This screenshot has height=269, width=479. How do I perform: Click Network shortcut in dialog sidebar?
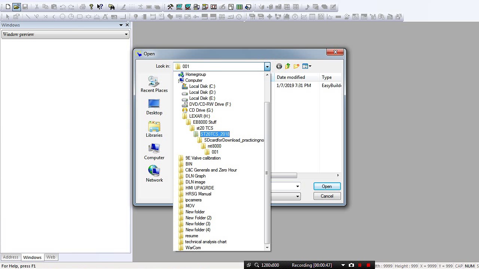pyautogui.click(x=154, y=174)
